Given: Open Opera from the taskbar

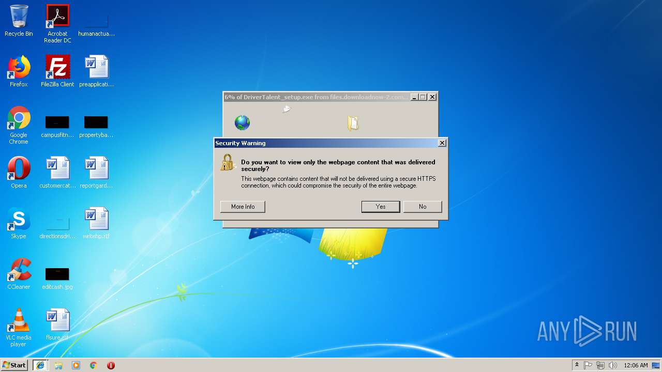Looking at the screenshot, I should tap(111, 365).
